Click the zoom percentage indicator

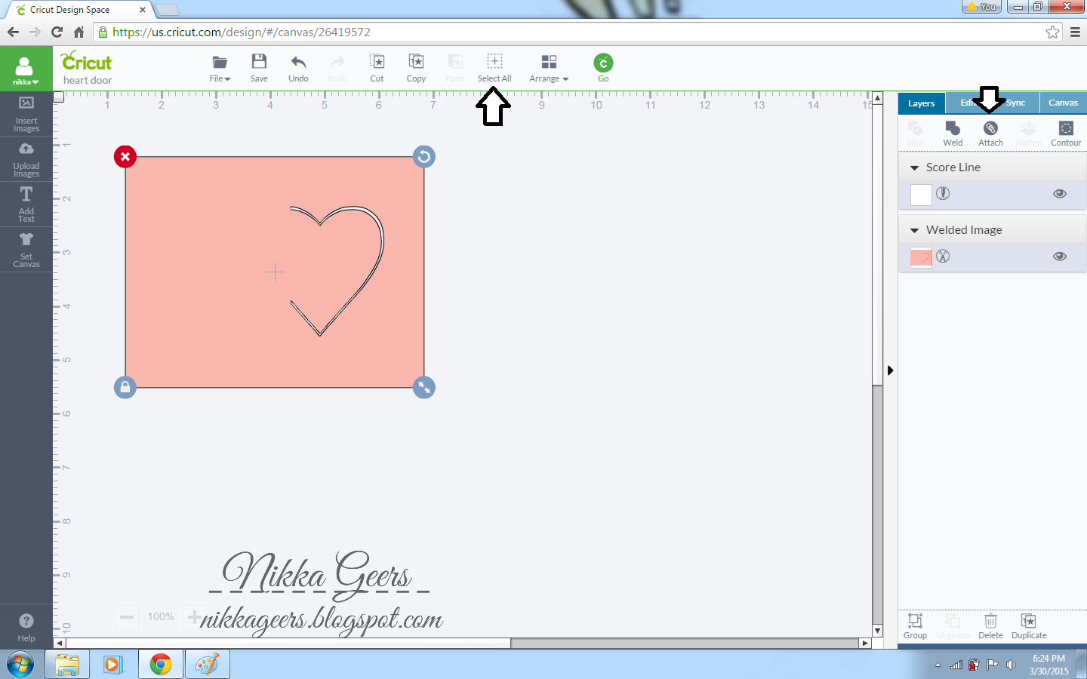coord(160,616)
